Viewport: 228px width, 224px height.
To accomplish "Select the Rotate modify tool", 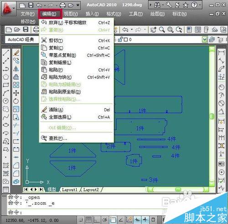I will (16, 101).
